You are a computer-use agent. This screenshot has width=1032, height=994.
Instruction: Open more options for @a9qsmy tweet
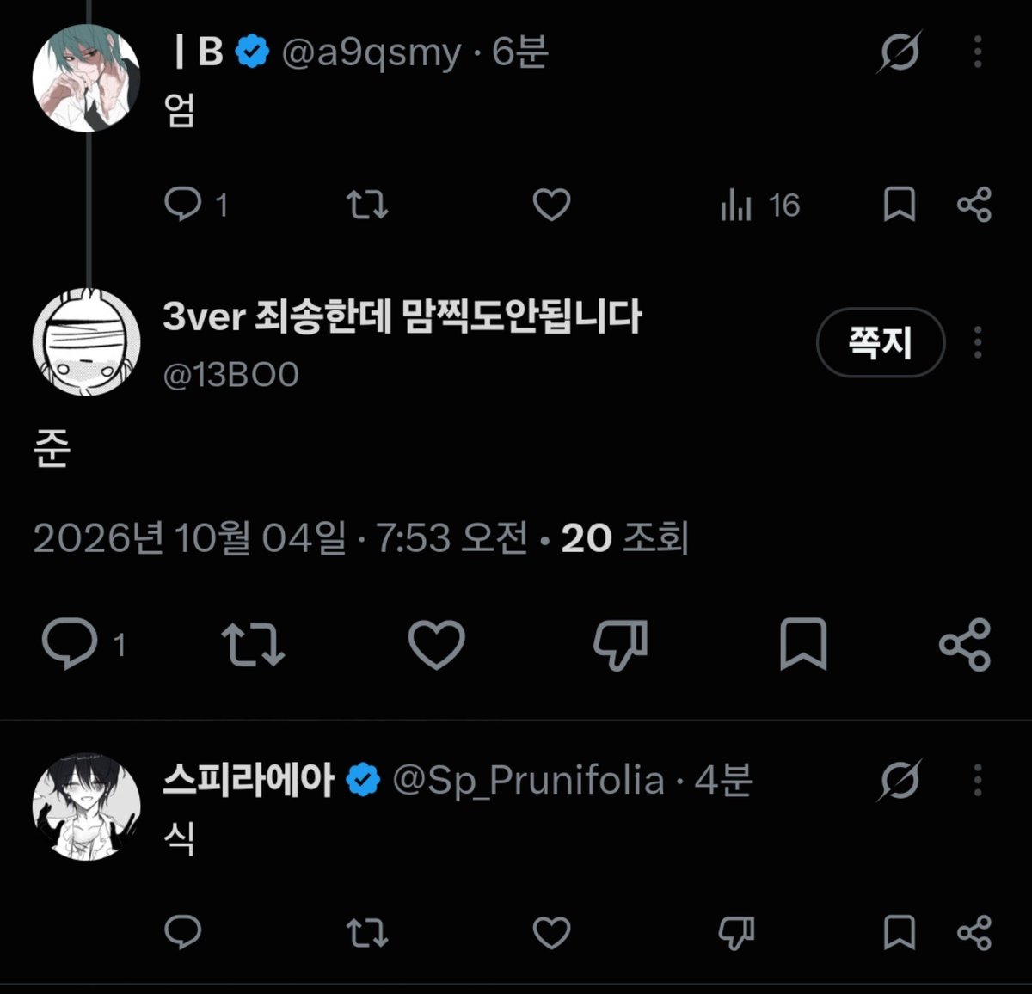978,52
